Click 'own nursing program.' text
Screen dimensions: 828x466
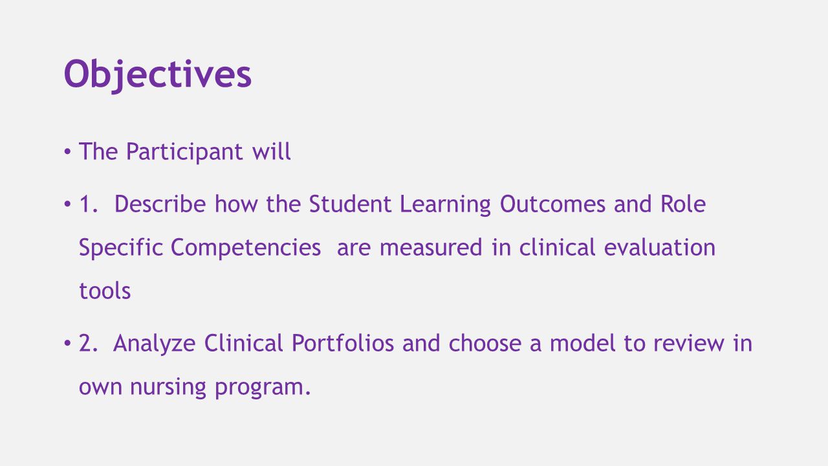195,387
